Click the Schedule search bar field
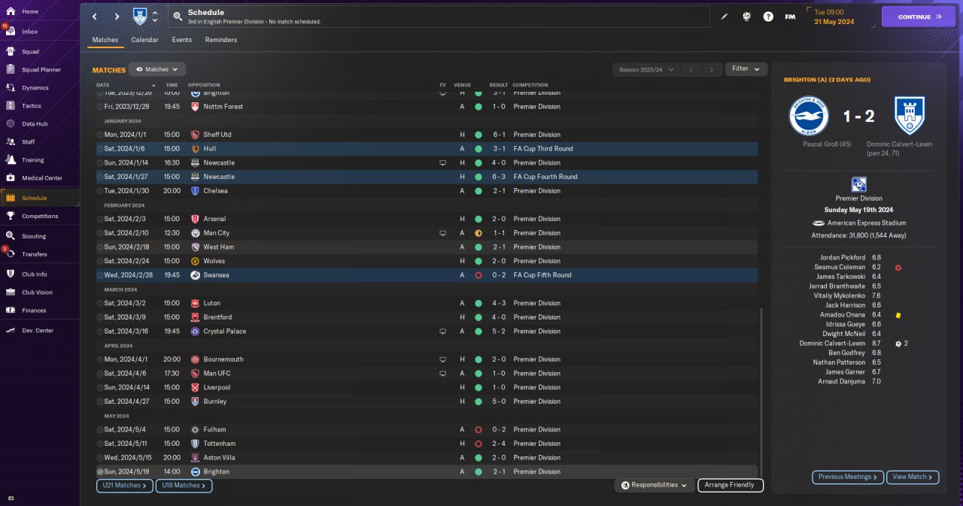Image resolution: width=963 pixels, height=506 pixels. (439, 17)
